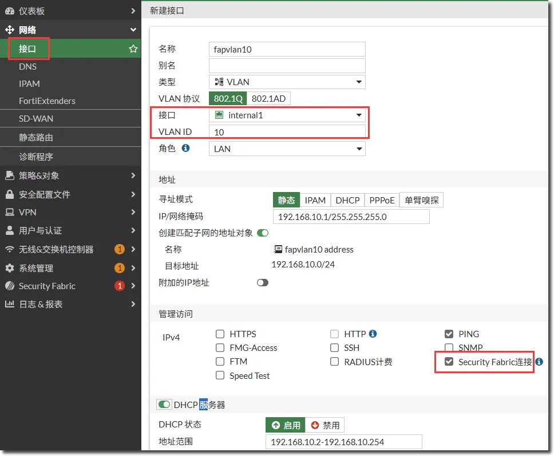
Task: Click the 安全配置文件 lock icon
Action: click(x=10, y=194)
